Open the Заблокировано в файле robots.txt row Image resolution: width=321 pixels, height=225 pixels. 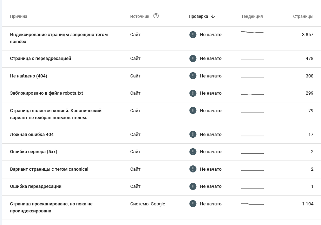(x=46, y=93)
